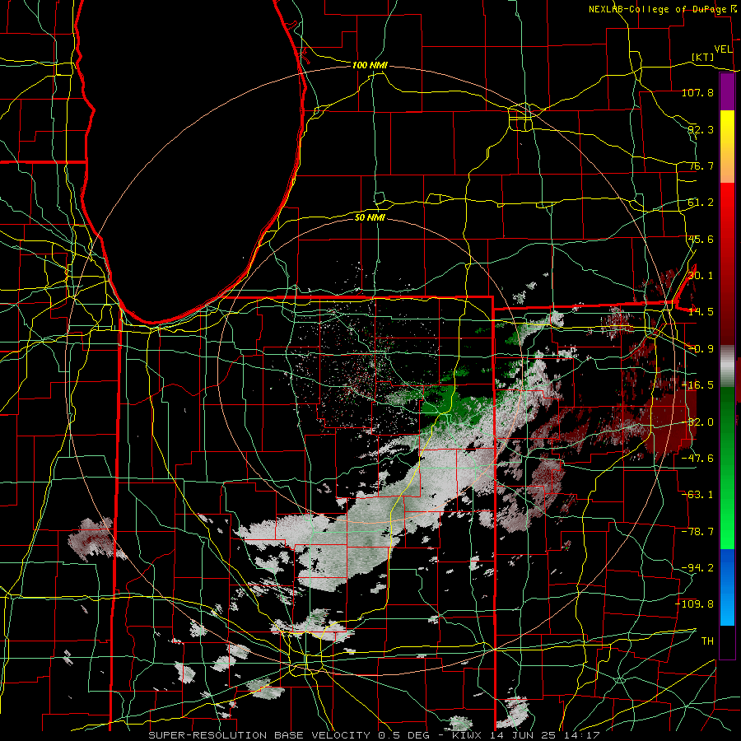Click the 45.6 scale value
741x741 pixels.
coord(701,239)
